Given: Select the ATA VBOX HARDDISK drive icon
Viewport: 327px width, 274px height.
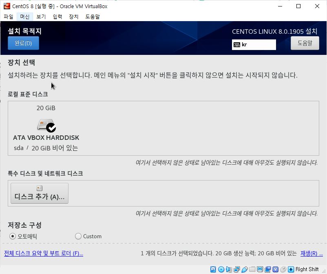Looking at the screenshot, I should point(46,125).
